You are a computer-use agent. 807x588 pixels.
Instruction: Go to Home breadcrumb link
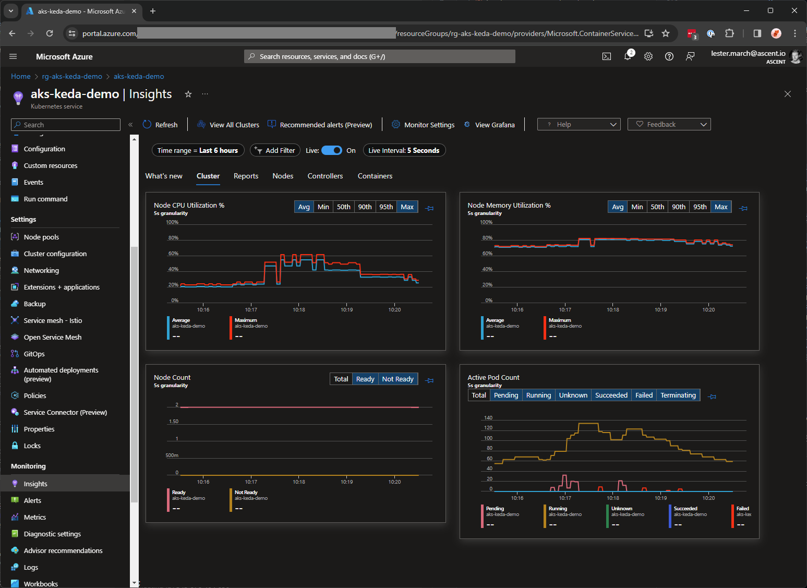click(x=21, y=76)
